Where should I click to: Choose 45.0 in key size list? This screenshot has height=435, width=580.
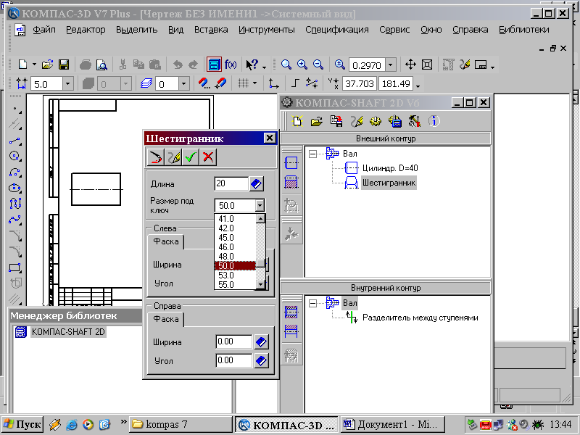[x=235, y=238]
